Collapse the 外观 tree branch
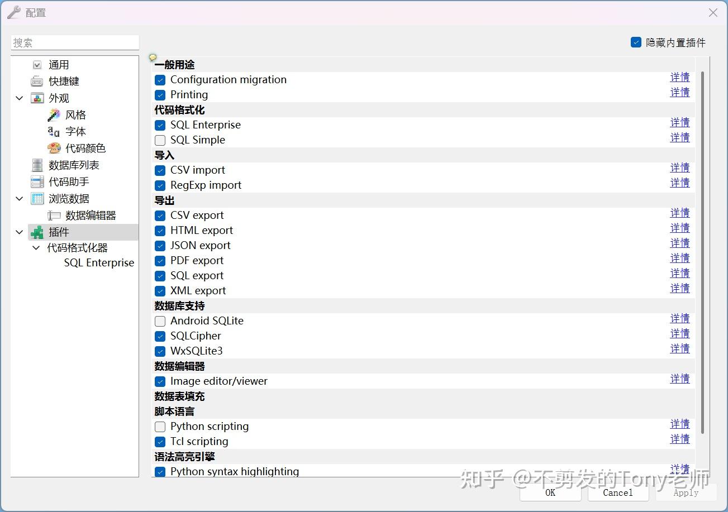 [x=19, y=98]
